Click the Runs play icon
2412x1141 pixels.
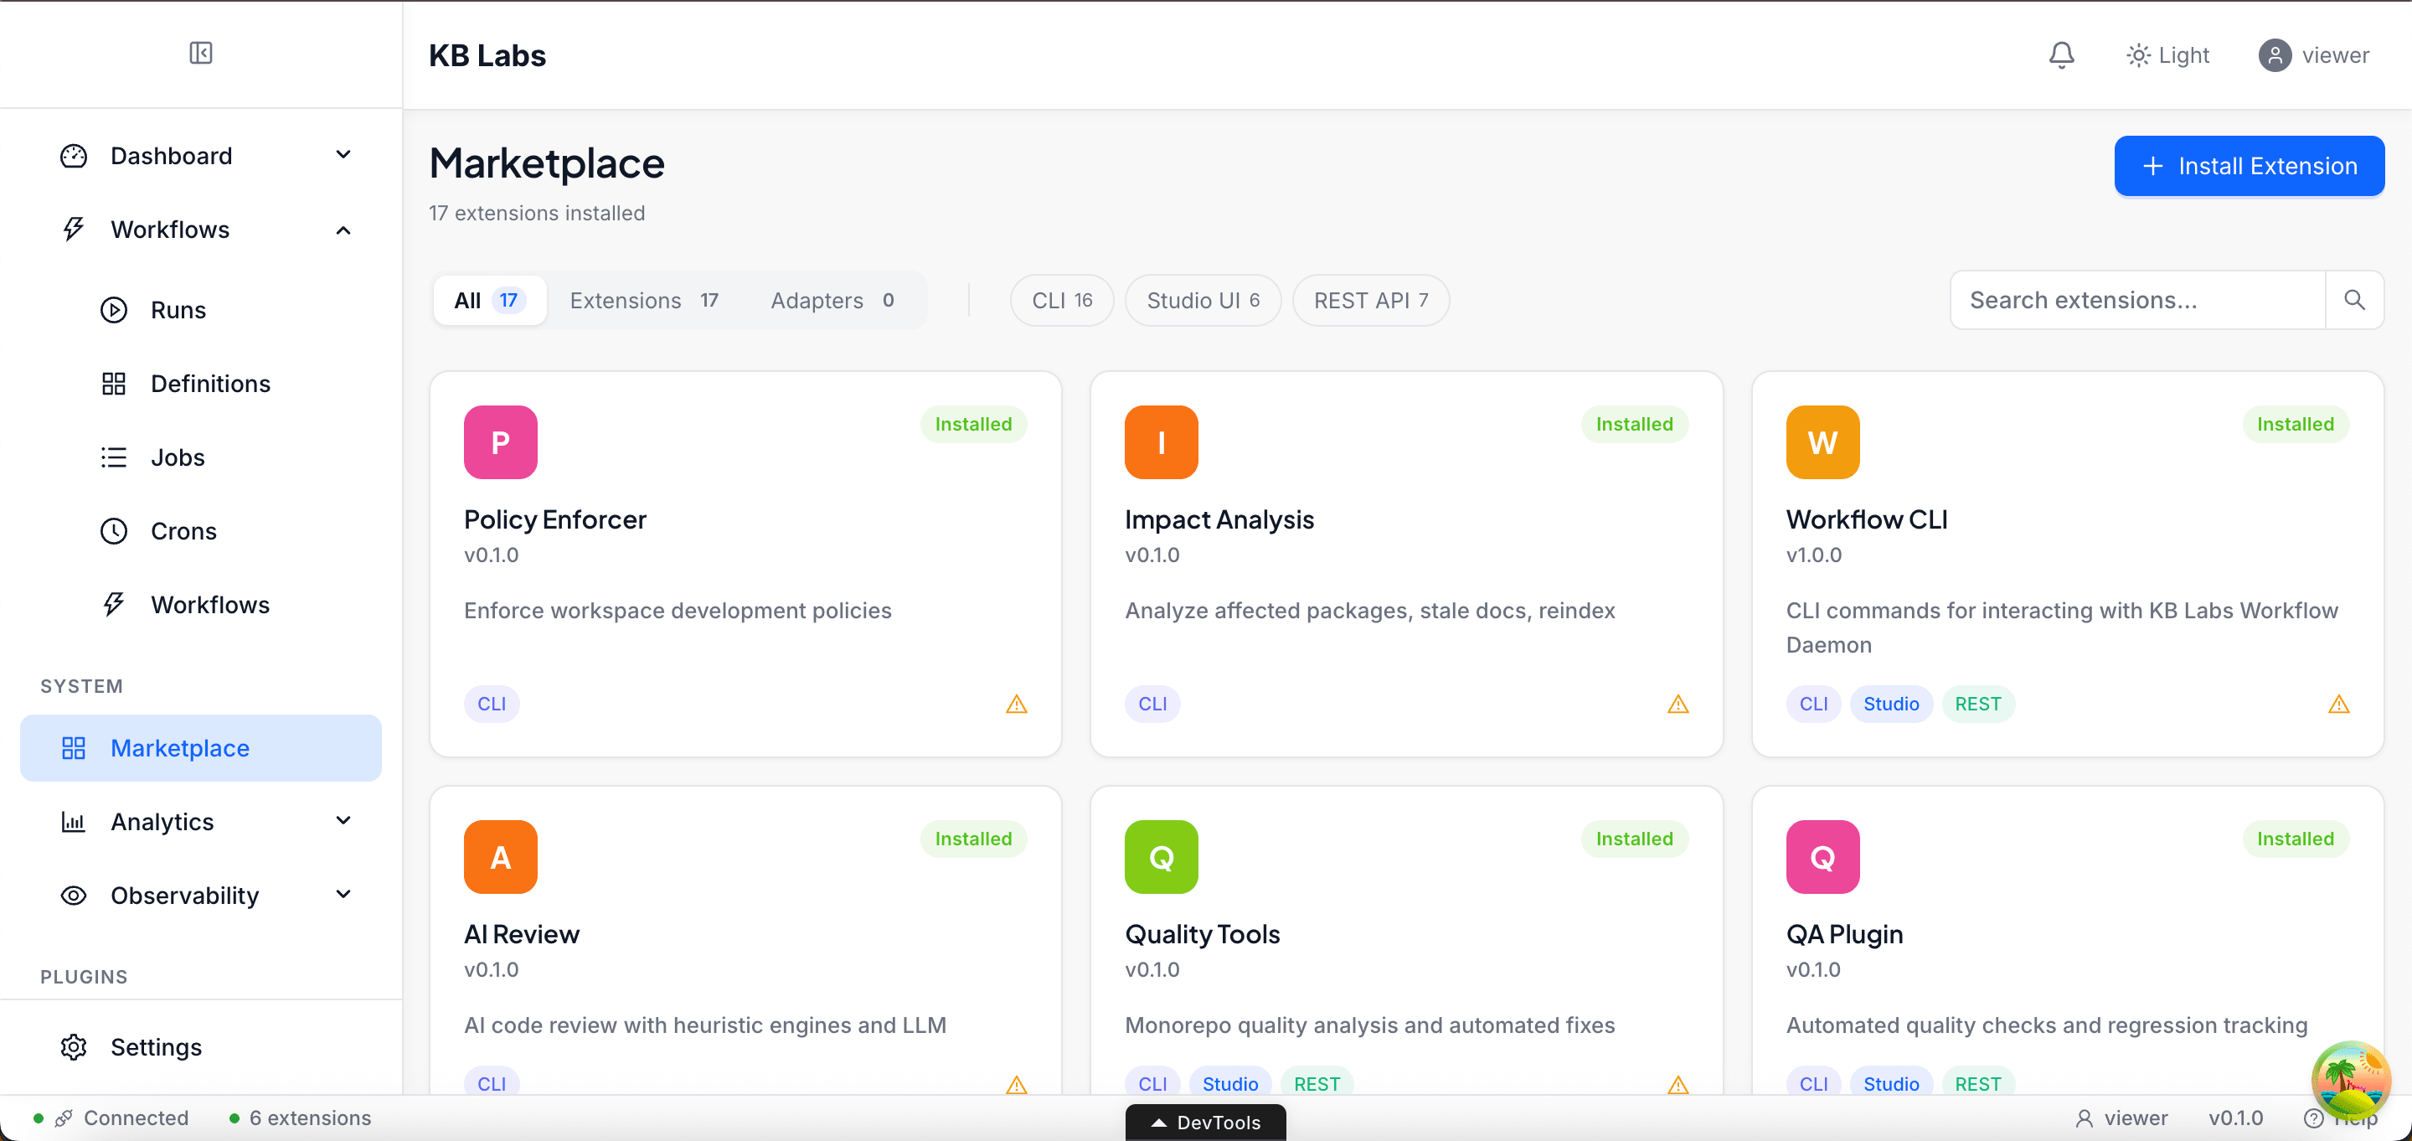114,310
